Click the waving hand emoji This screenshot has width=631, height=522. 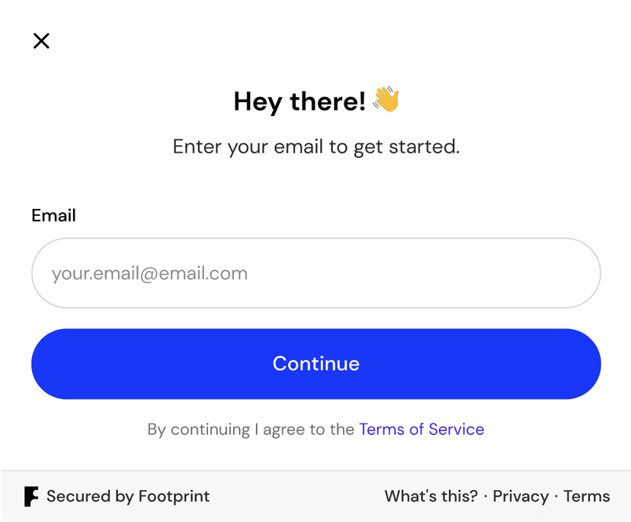point(386,98)
